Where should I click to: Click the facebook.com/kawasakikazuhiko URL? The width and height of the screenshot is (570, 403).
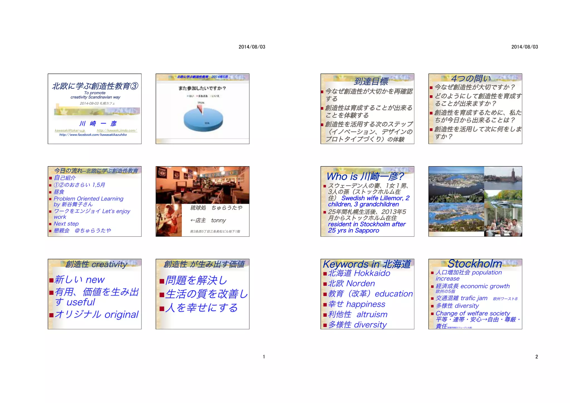93,135
